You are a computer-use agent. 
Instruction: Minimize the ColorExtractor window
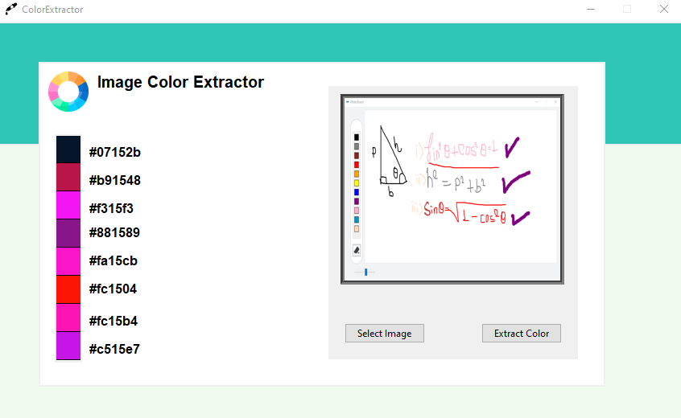(591, 9)
